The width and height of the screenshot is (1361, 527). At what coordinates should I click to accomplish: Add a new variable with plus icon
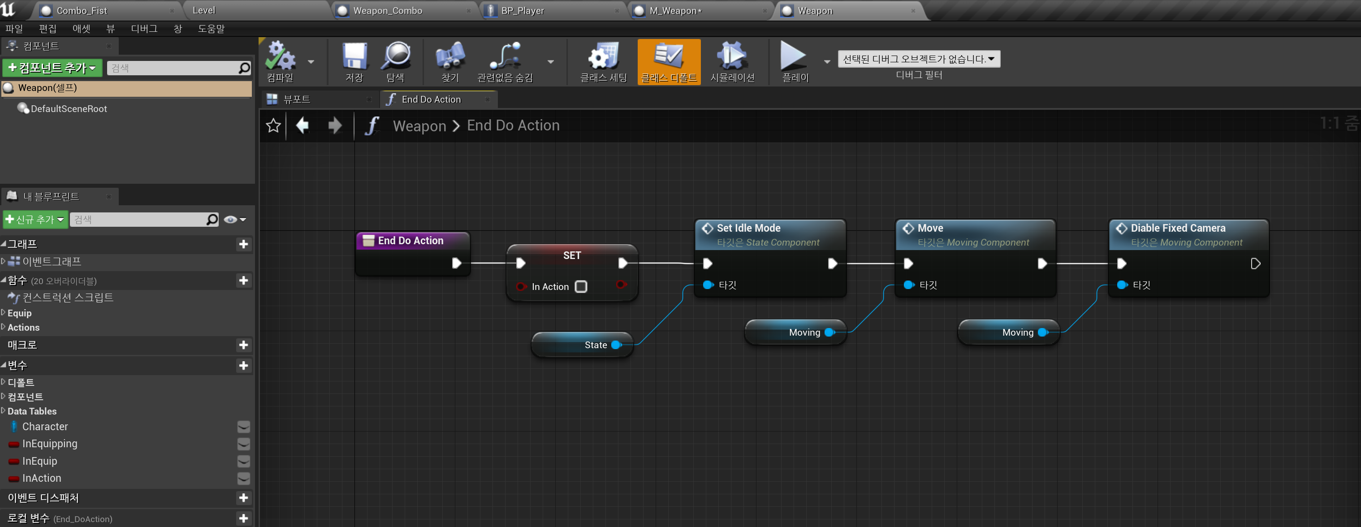[244, 365]
